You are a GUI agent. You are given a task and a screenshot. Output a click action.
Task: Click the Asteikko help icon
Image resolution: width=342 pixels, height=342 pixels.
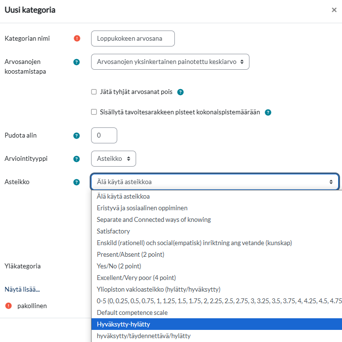pos(76,182)
